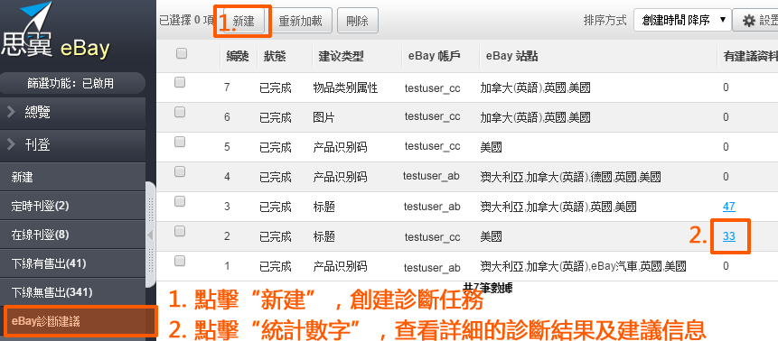Open the 33 suggestions link

(729, 236)
